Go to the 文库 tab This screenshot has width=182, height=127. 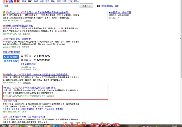tap(70, 1)
